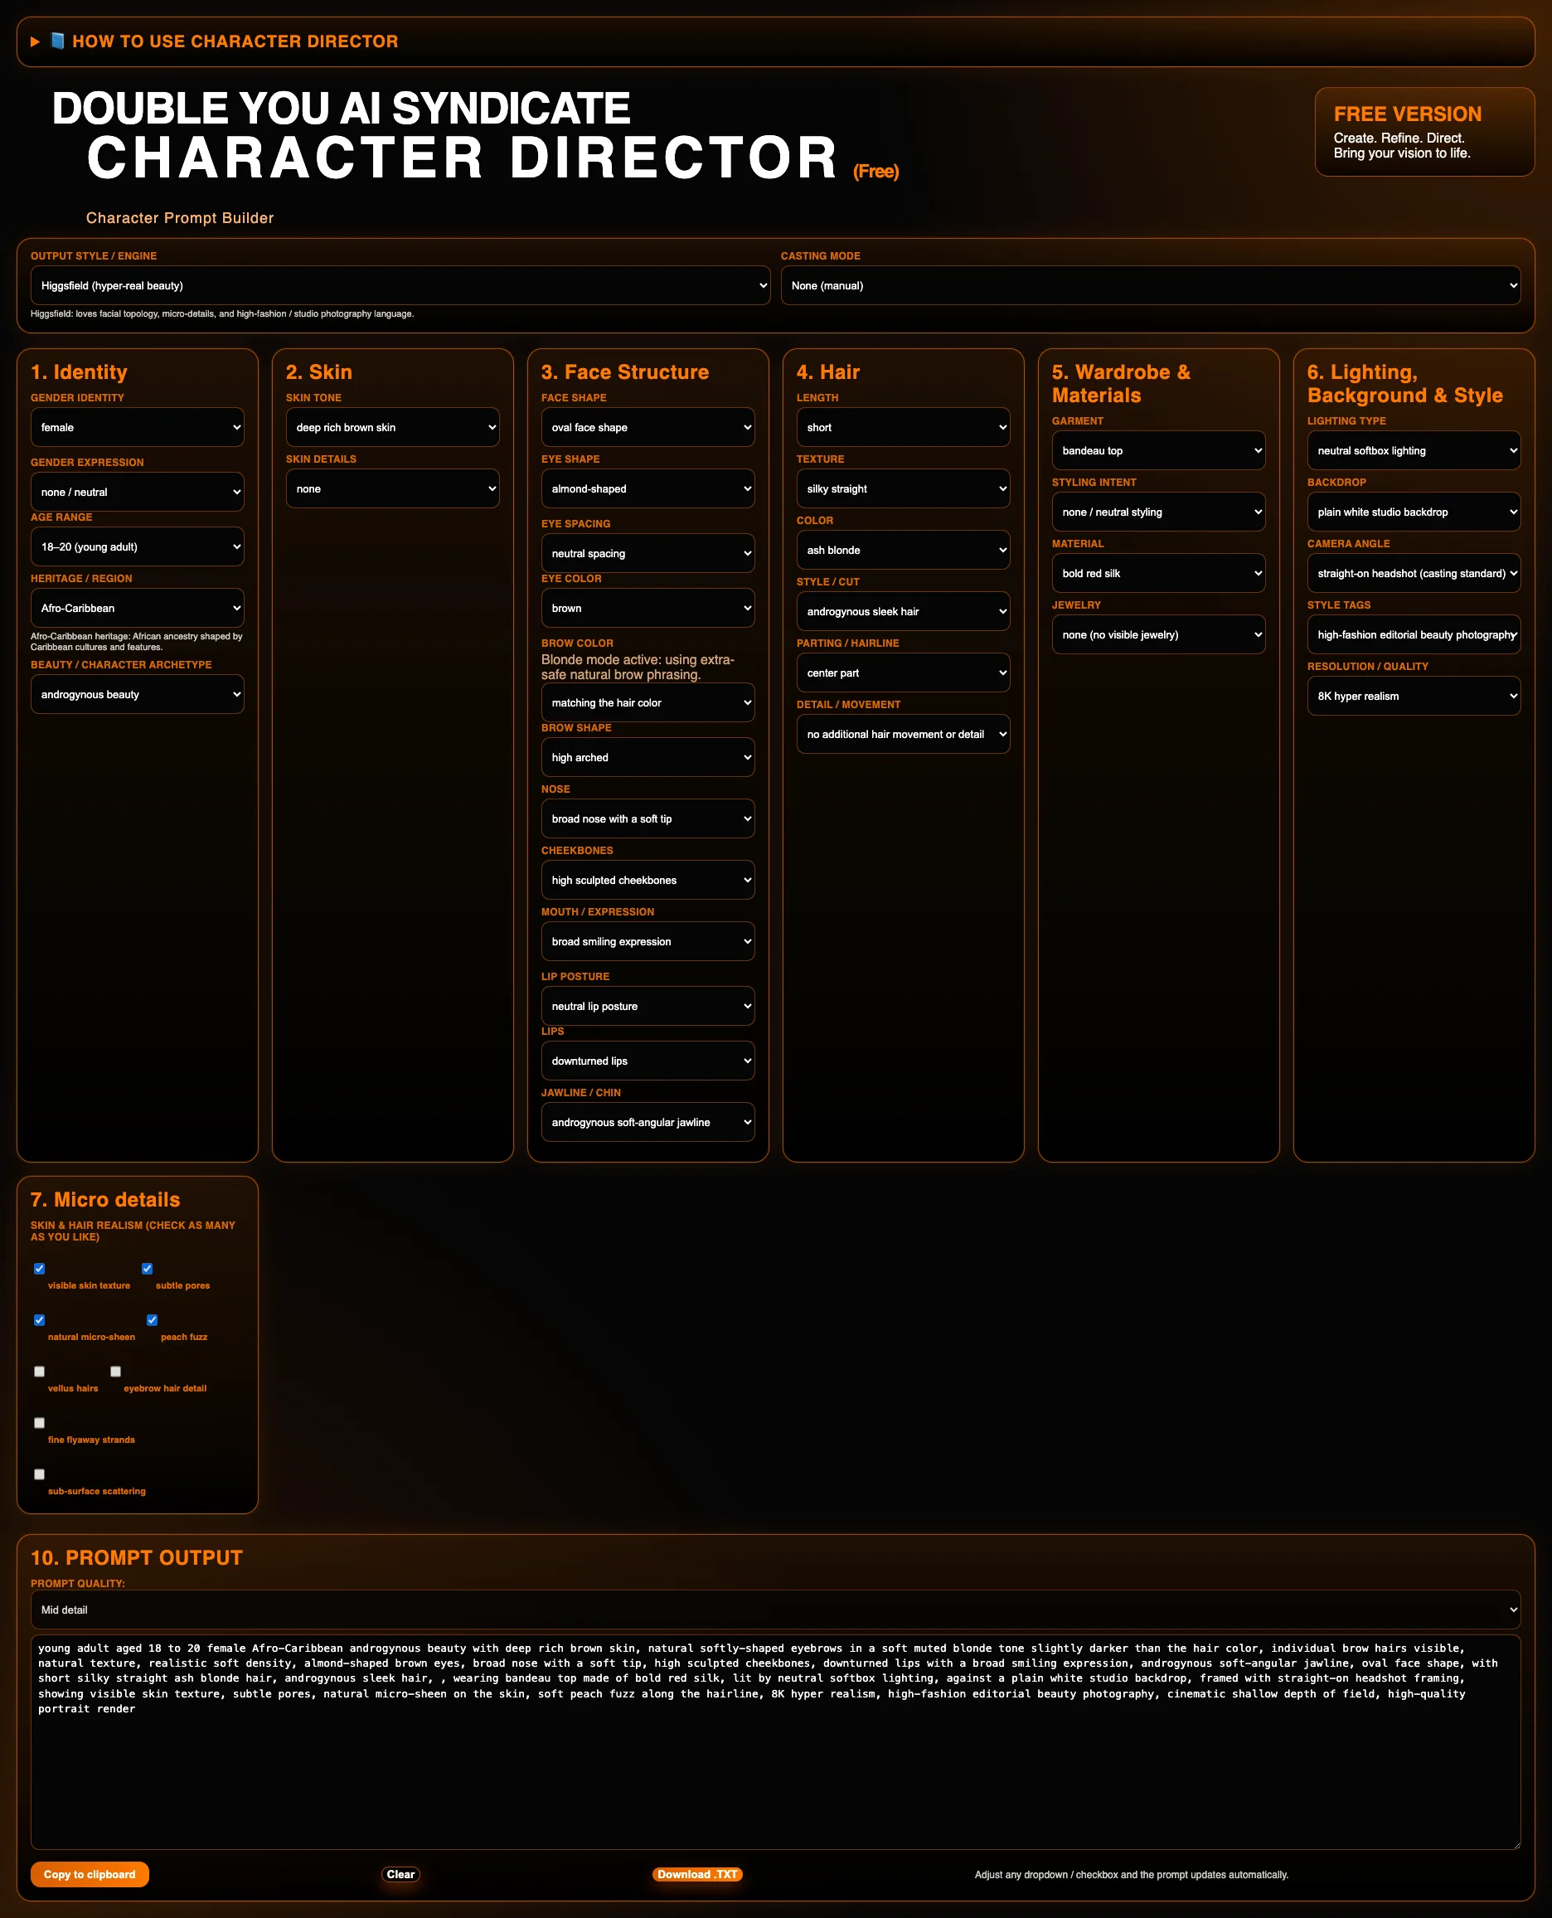
Task: Enable vellus hairs checkbox
Action: [x=39, y=1371]
